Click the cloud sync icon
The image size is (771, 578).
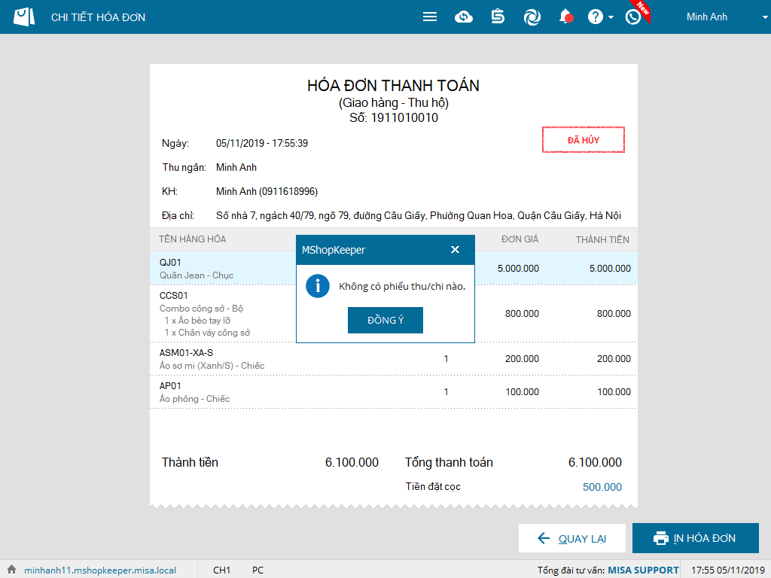(x=463, y=17)
